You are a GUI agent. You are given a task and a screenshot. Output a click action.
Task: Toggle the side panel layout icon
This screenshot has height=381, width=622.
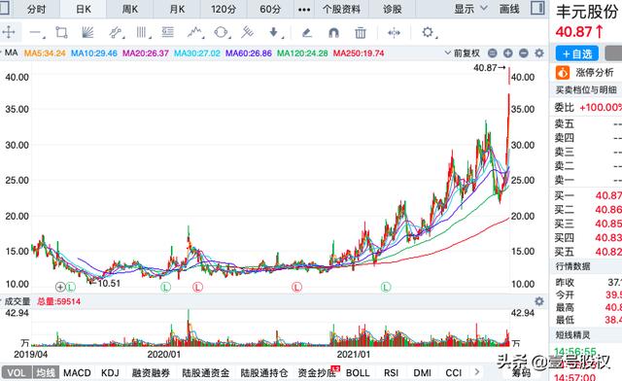tap(537, 8)
